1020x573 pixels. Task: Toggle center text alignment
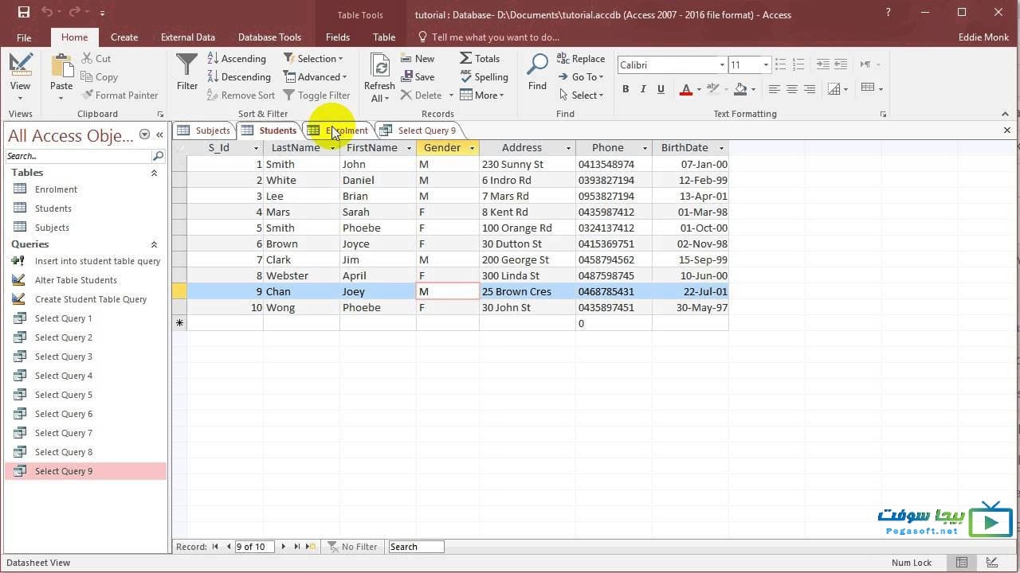tap(792, 89)
